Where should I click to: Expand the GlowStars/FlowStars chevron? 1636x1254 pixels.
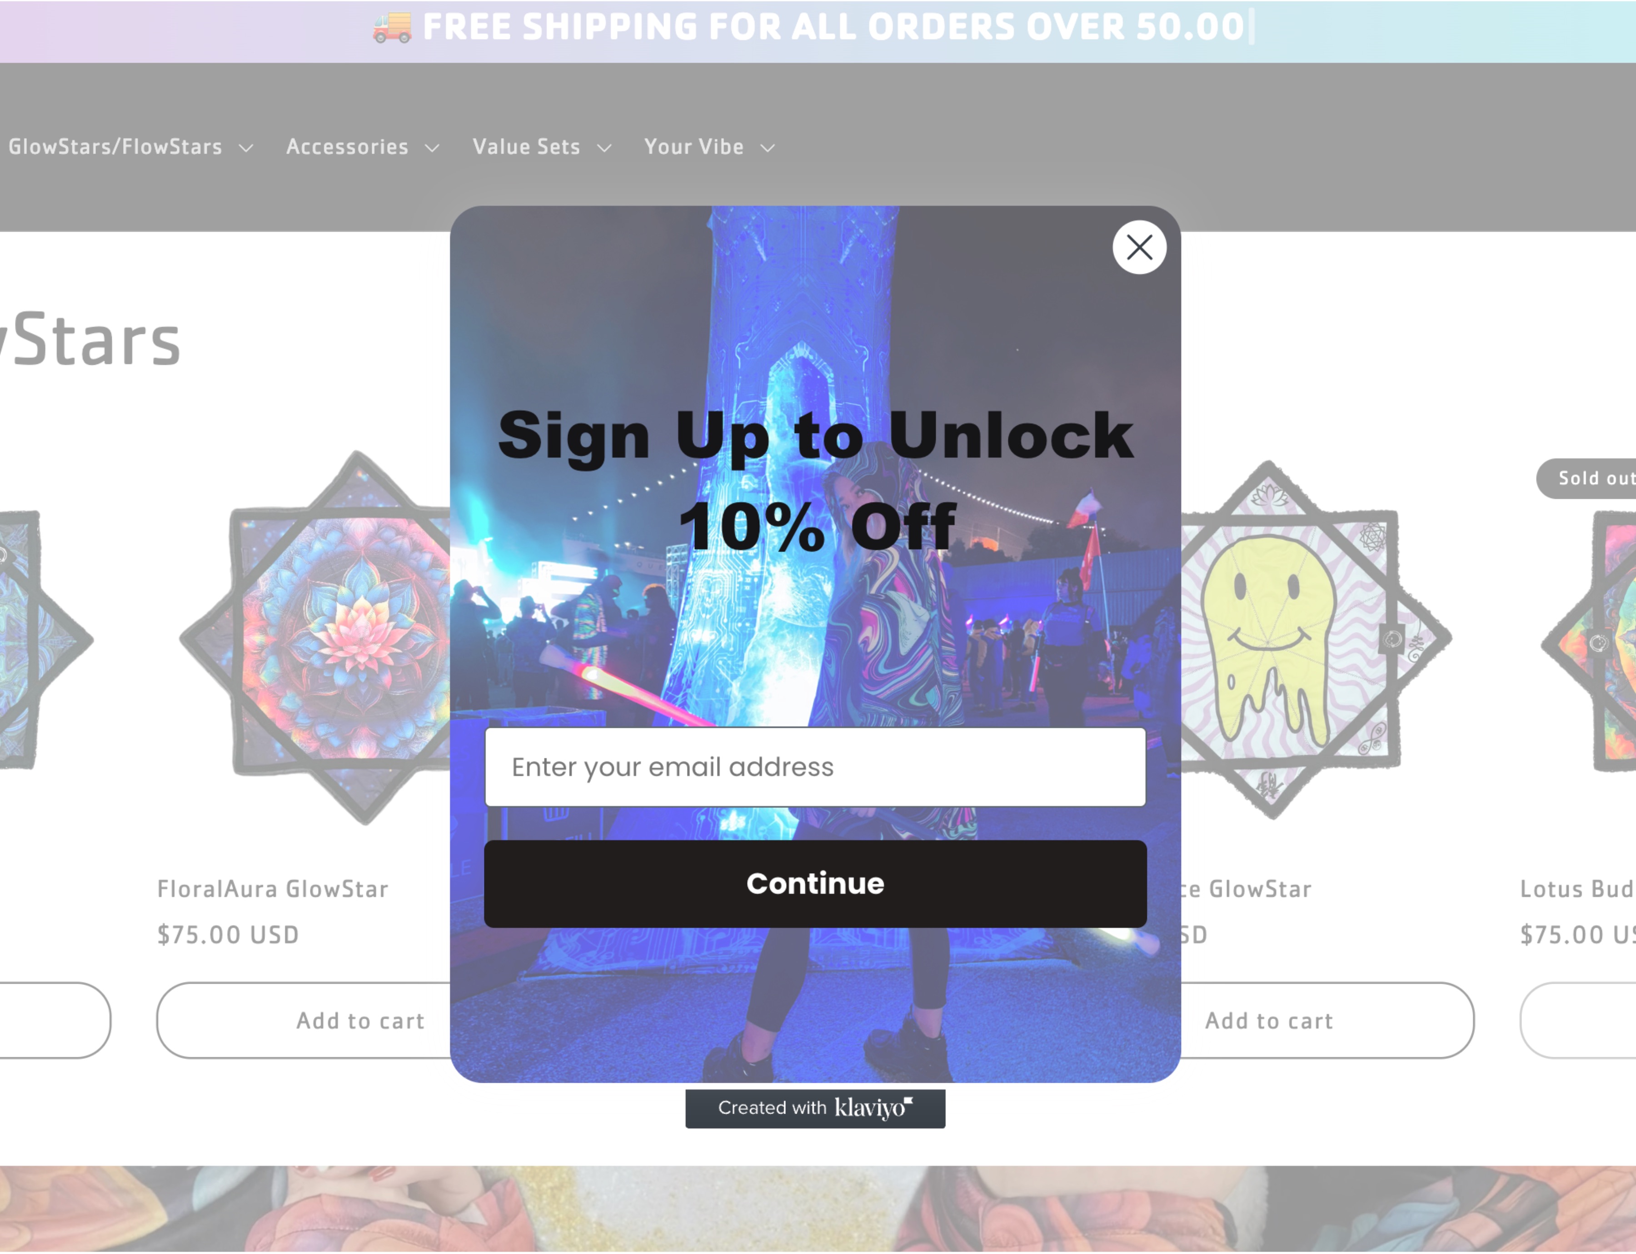pyautogui.click(x=246, y=149)
